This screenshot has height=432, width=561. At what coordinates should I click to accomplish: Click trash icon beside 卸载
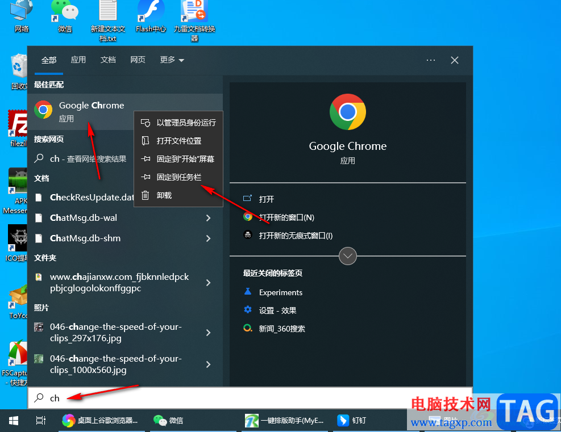[146, 195]
